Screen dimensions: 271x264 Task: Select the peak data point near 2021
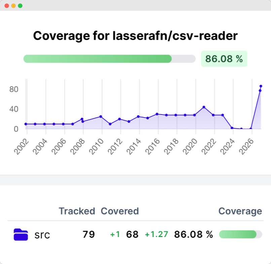pos(204,107)
